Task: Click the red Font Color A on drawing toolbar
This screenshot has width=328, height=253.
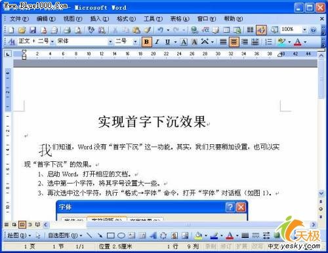Action: (230, 235)
